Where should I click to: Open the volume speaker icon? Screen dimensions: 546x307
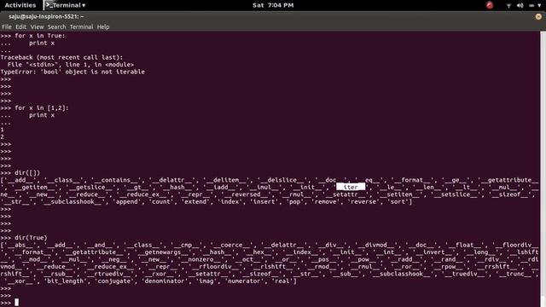click(x=520, y=6)
